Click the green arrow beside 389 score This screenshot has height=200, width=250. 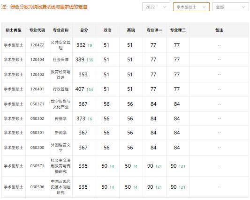[x=87, y=60]
